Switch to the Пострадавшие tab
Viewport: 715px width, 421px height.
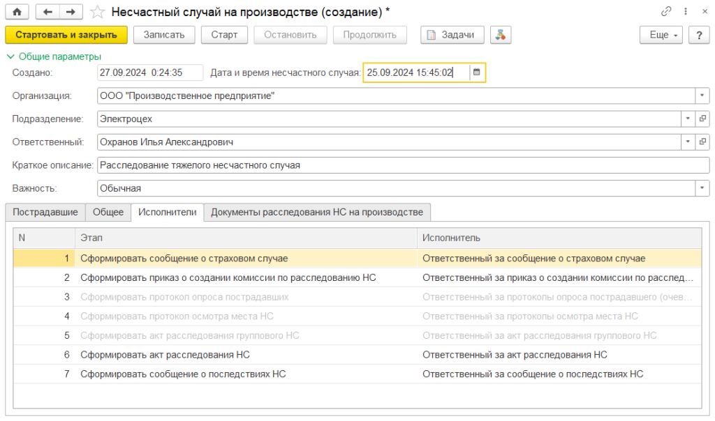(45, 213)
